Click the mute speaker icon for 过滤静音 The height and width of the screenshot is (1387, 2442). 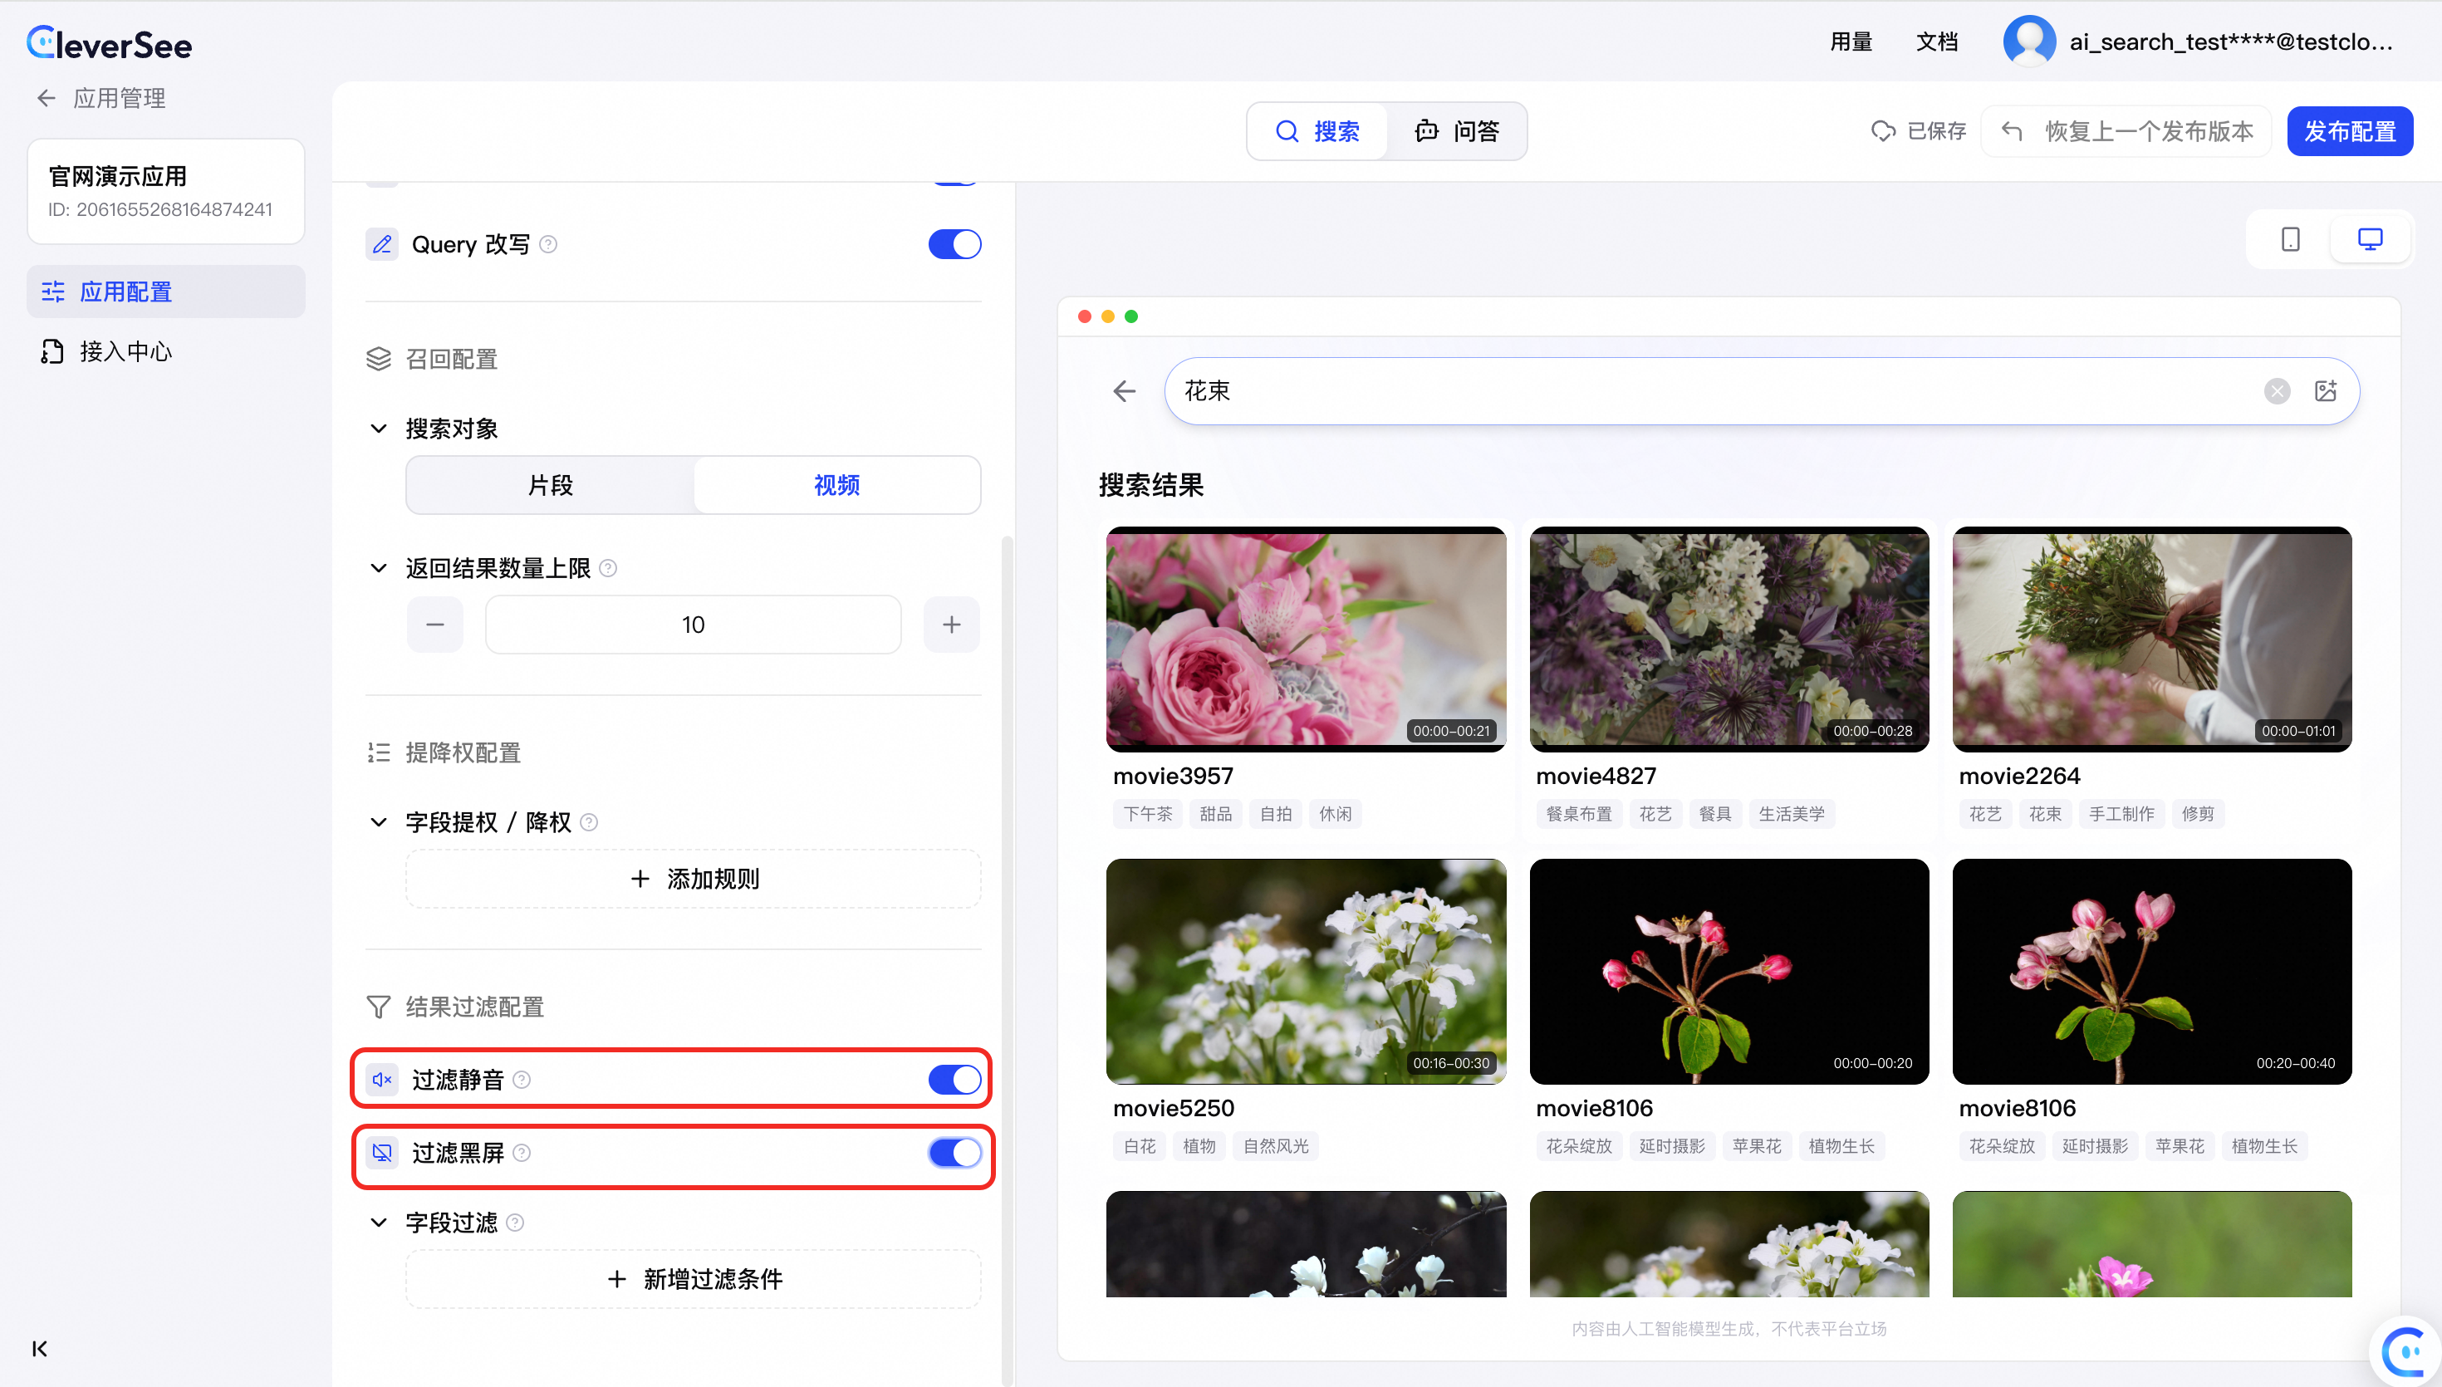[382, 1080]
